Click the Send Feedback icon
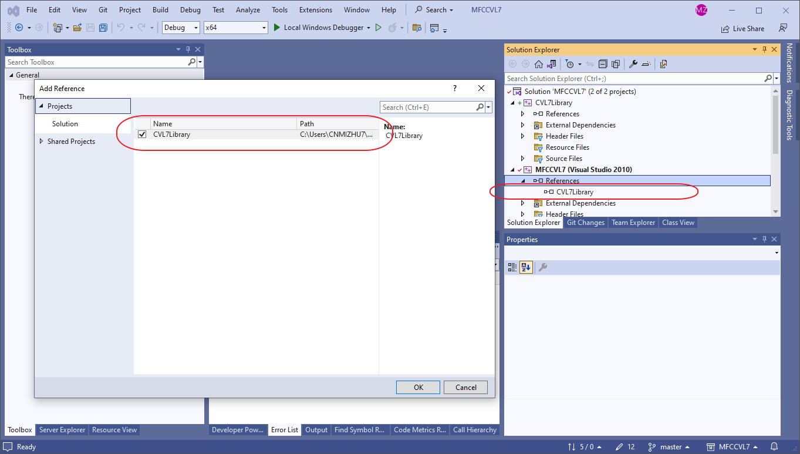 (782, 28)
